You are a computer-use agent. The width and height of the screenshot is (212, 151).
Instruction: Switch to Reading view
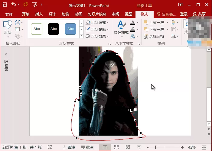click(x=128, y=147)
